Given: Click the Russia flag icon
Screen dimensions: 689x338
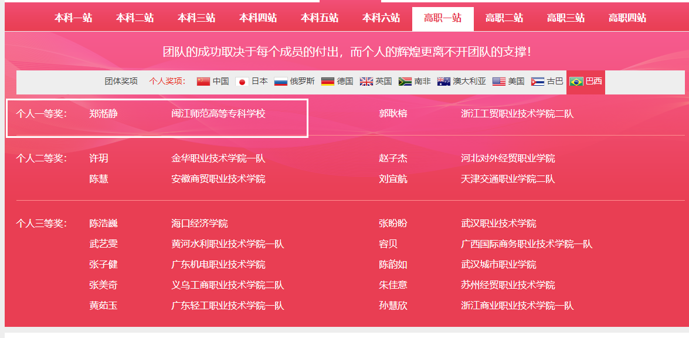Looking at the screenshot, I should pos(281,82).
